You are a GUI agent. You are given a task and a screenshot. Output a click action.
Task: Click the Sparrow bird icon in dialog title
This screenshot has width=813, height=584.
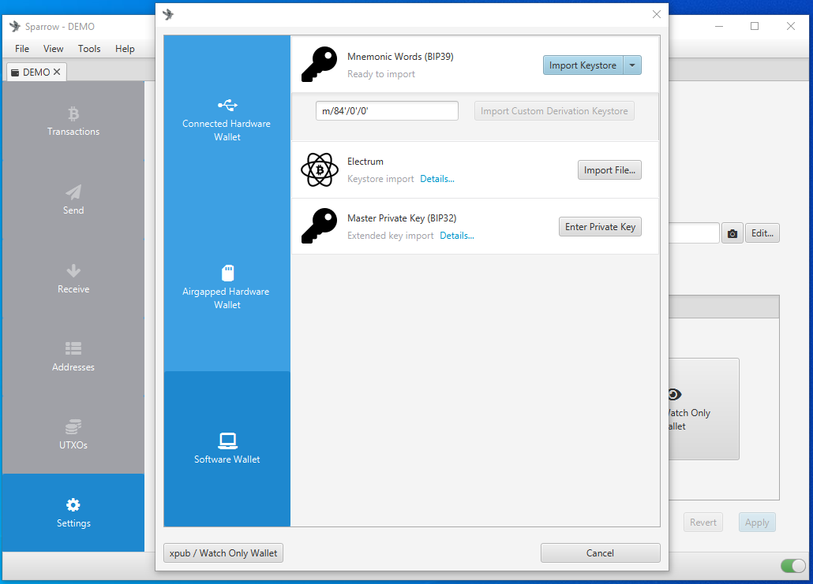[x=168, y=14]
